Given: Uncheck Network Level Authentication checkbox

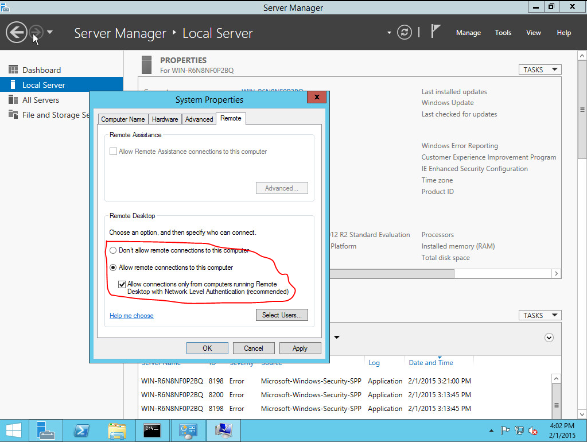Looking at the screenshot, I should [122, 284].
